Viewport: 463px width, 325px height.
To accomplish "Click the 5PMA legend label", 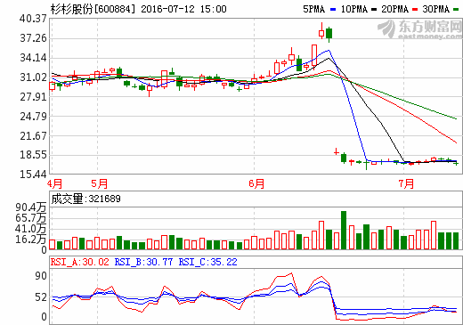I will click(x=313, y=9).
